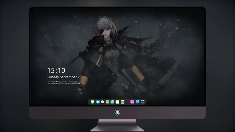Open the yellow Notes app in the dock

(x=118, y=102)
